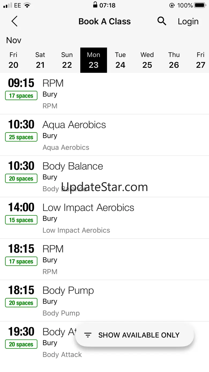Switch to Thu 26 date

point(174,60)
